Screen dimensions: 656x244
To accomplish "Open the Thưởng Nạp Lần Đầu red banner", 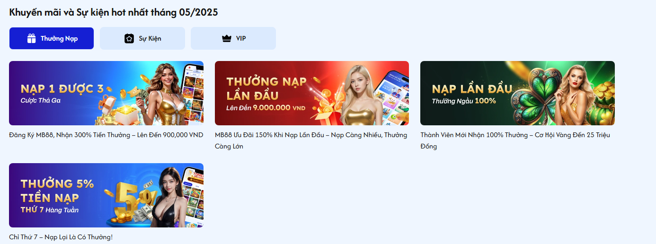I will [x=312, y=93].
